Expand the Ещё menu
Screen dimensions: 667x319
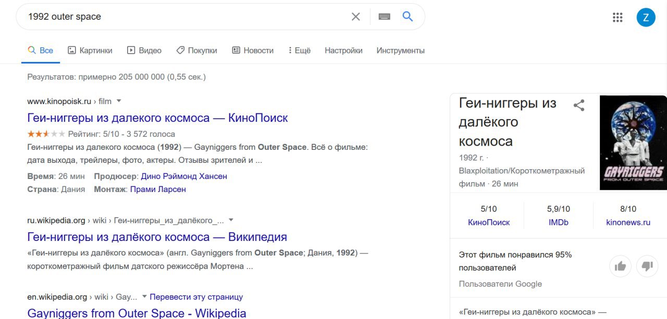pyautogui.click(x=299, y=50)
